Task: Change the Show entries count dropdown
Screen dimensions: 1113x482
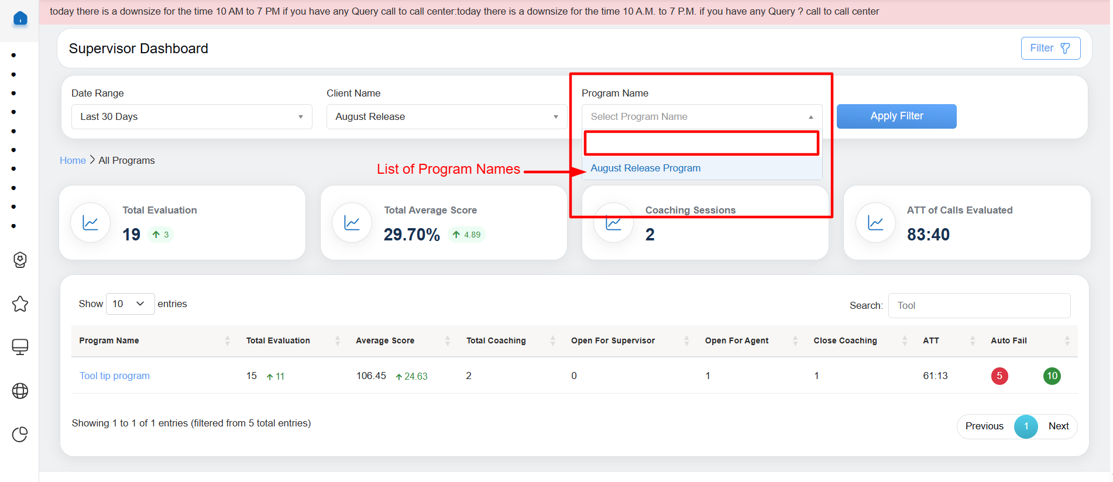Action: coord(130,304)
